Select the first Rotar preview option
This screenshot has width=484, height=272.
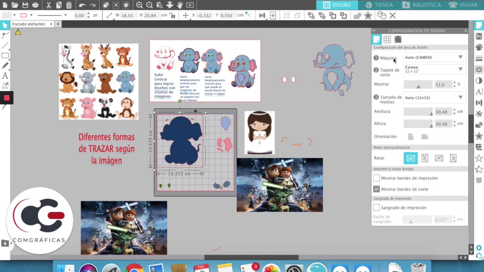pos(411,158)
